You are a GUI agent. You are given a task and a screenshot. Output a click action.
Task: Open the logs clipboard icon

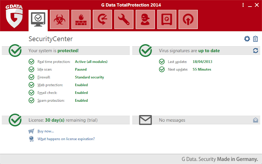tap(255, 39)
